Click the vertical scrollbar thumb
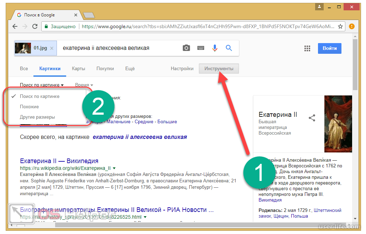The image size is (366, 234). point(355,64)
